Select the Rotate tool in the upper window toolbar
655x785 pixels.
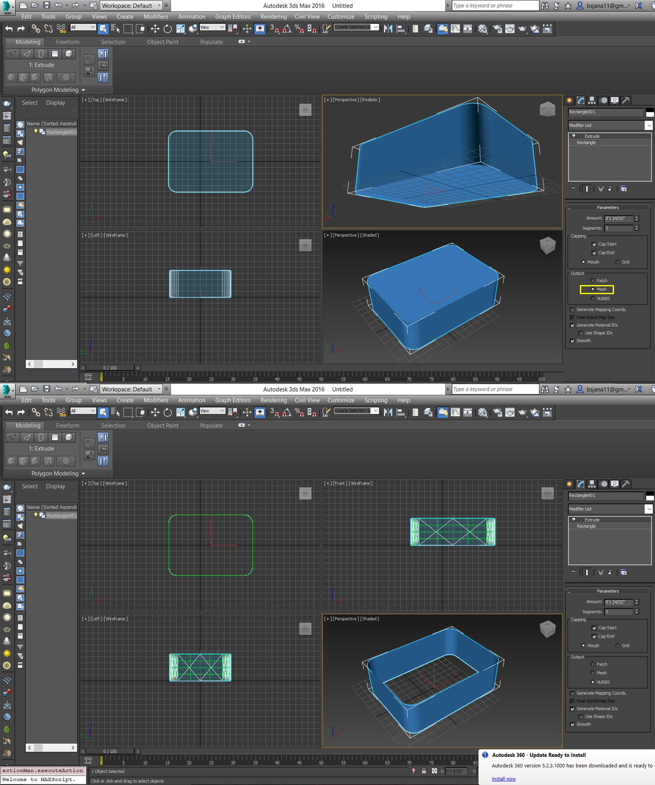[168, 29]
